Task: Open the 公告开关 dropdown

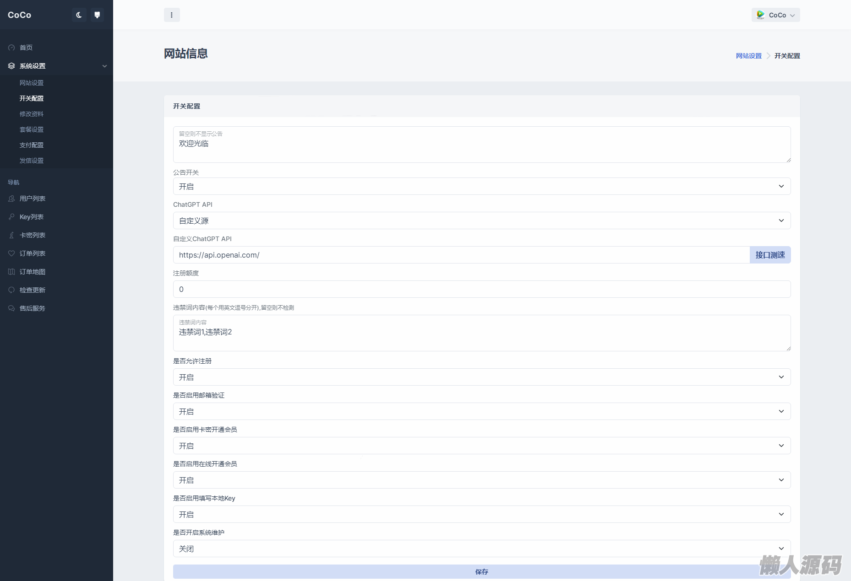Action: tap(482, 186)
